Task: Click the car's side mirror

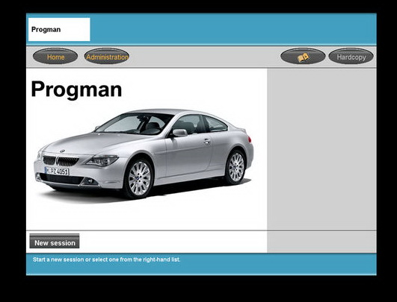Action: point(179,133)
